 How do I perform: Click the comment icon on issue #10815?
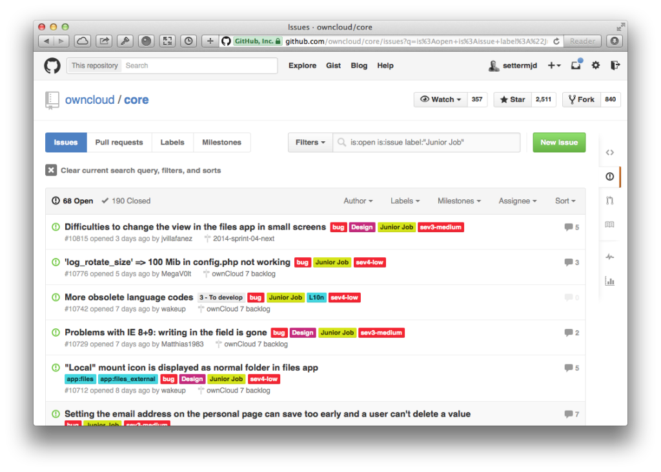(x=568, y=228)
